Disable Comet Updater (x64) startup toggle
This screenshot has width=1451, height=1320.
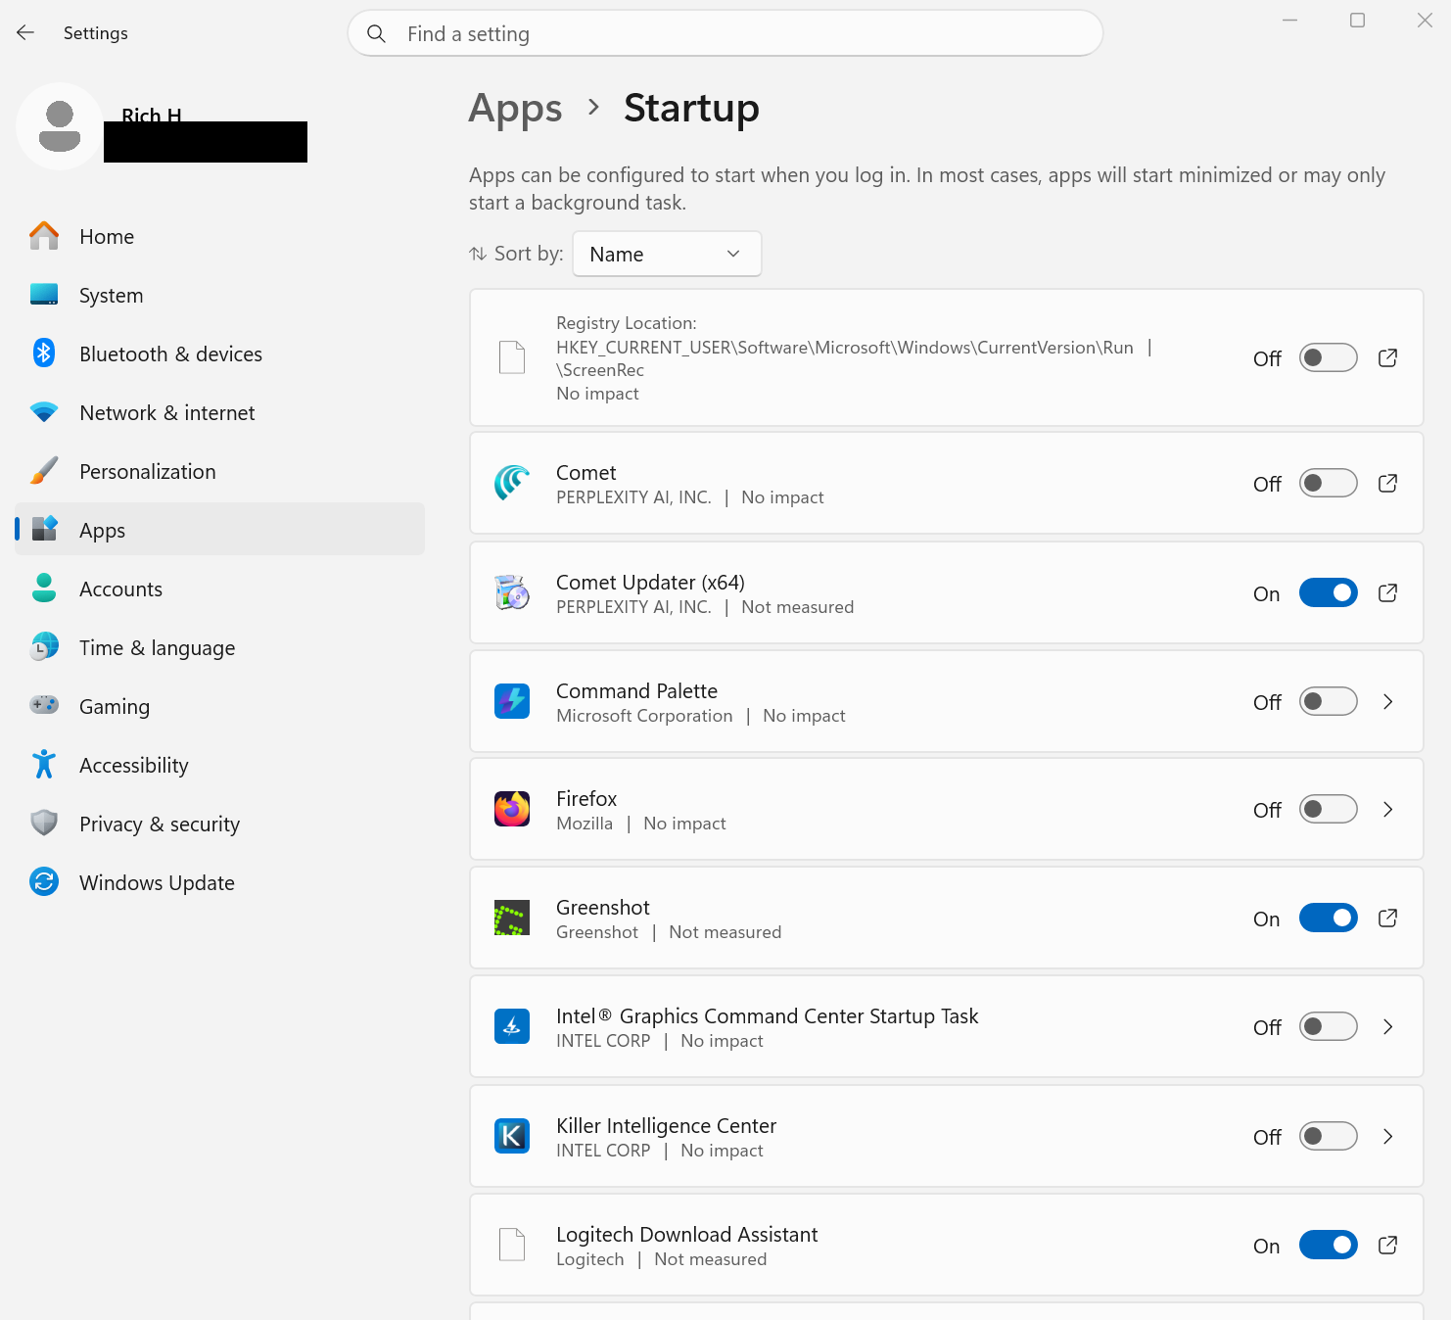click(x=1329, y=592)
